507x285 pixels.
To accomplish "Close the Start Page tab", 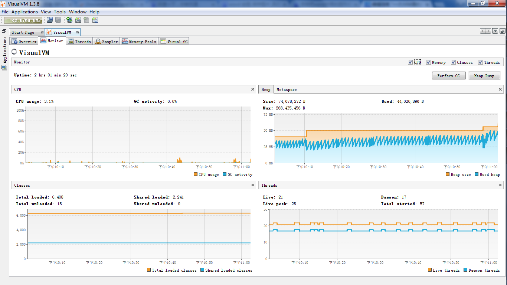I will point(42,32).
